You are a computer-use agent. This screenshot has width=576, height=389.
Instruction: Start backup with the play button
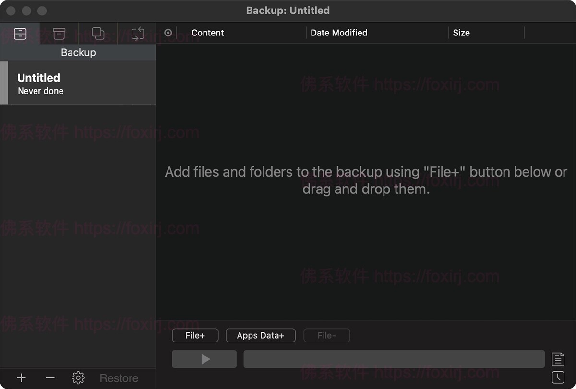point(204,359)
